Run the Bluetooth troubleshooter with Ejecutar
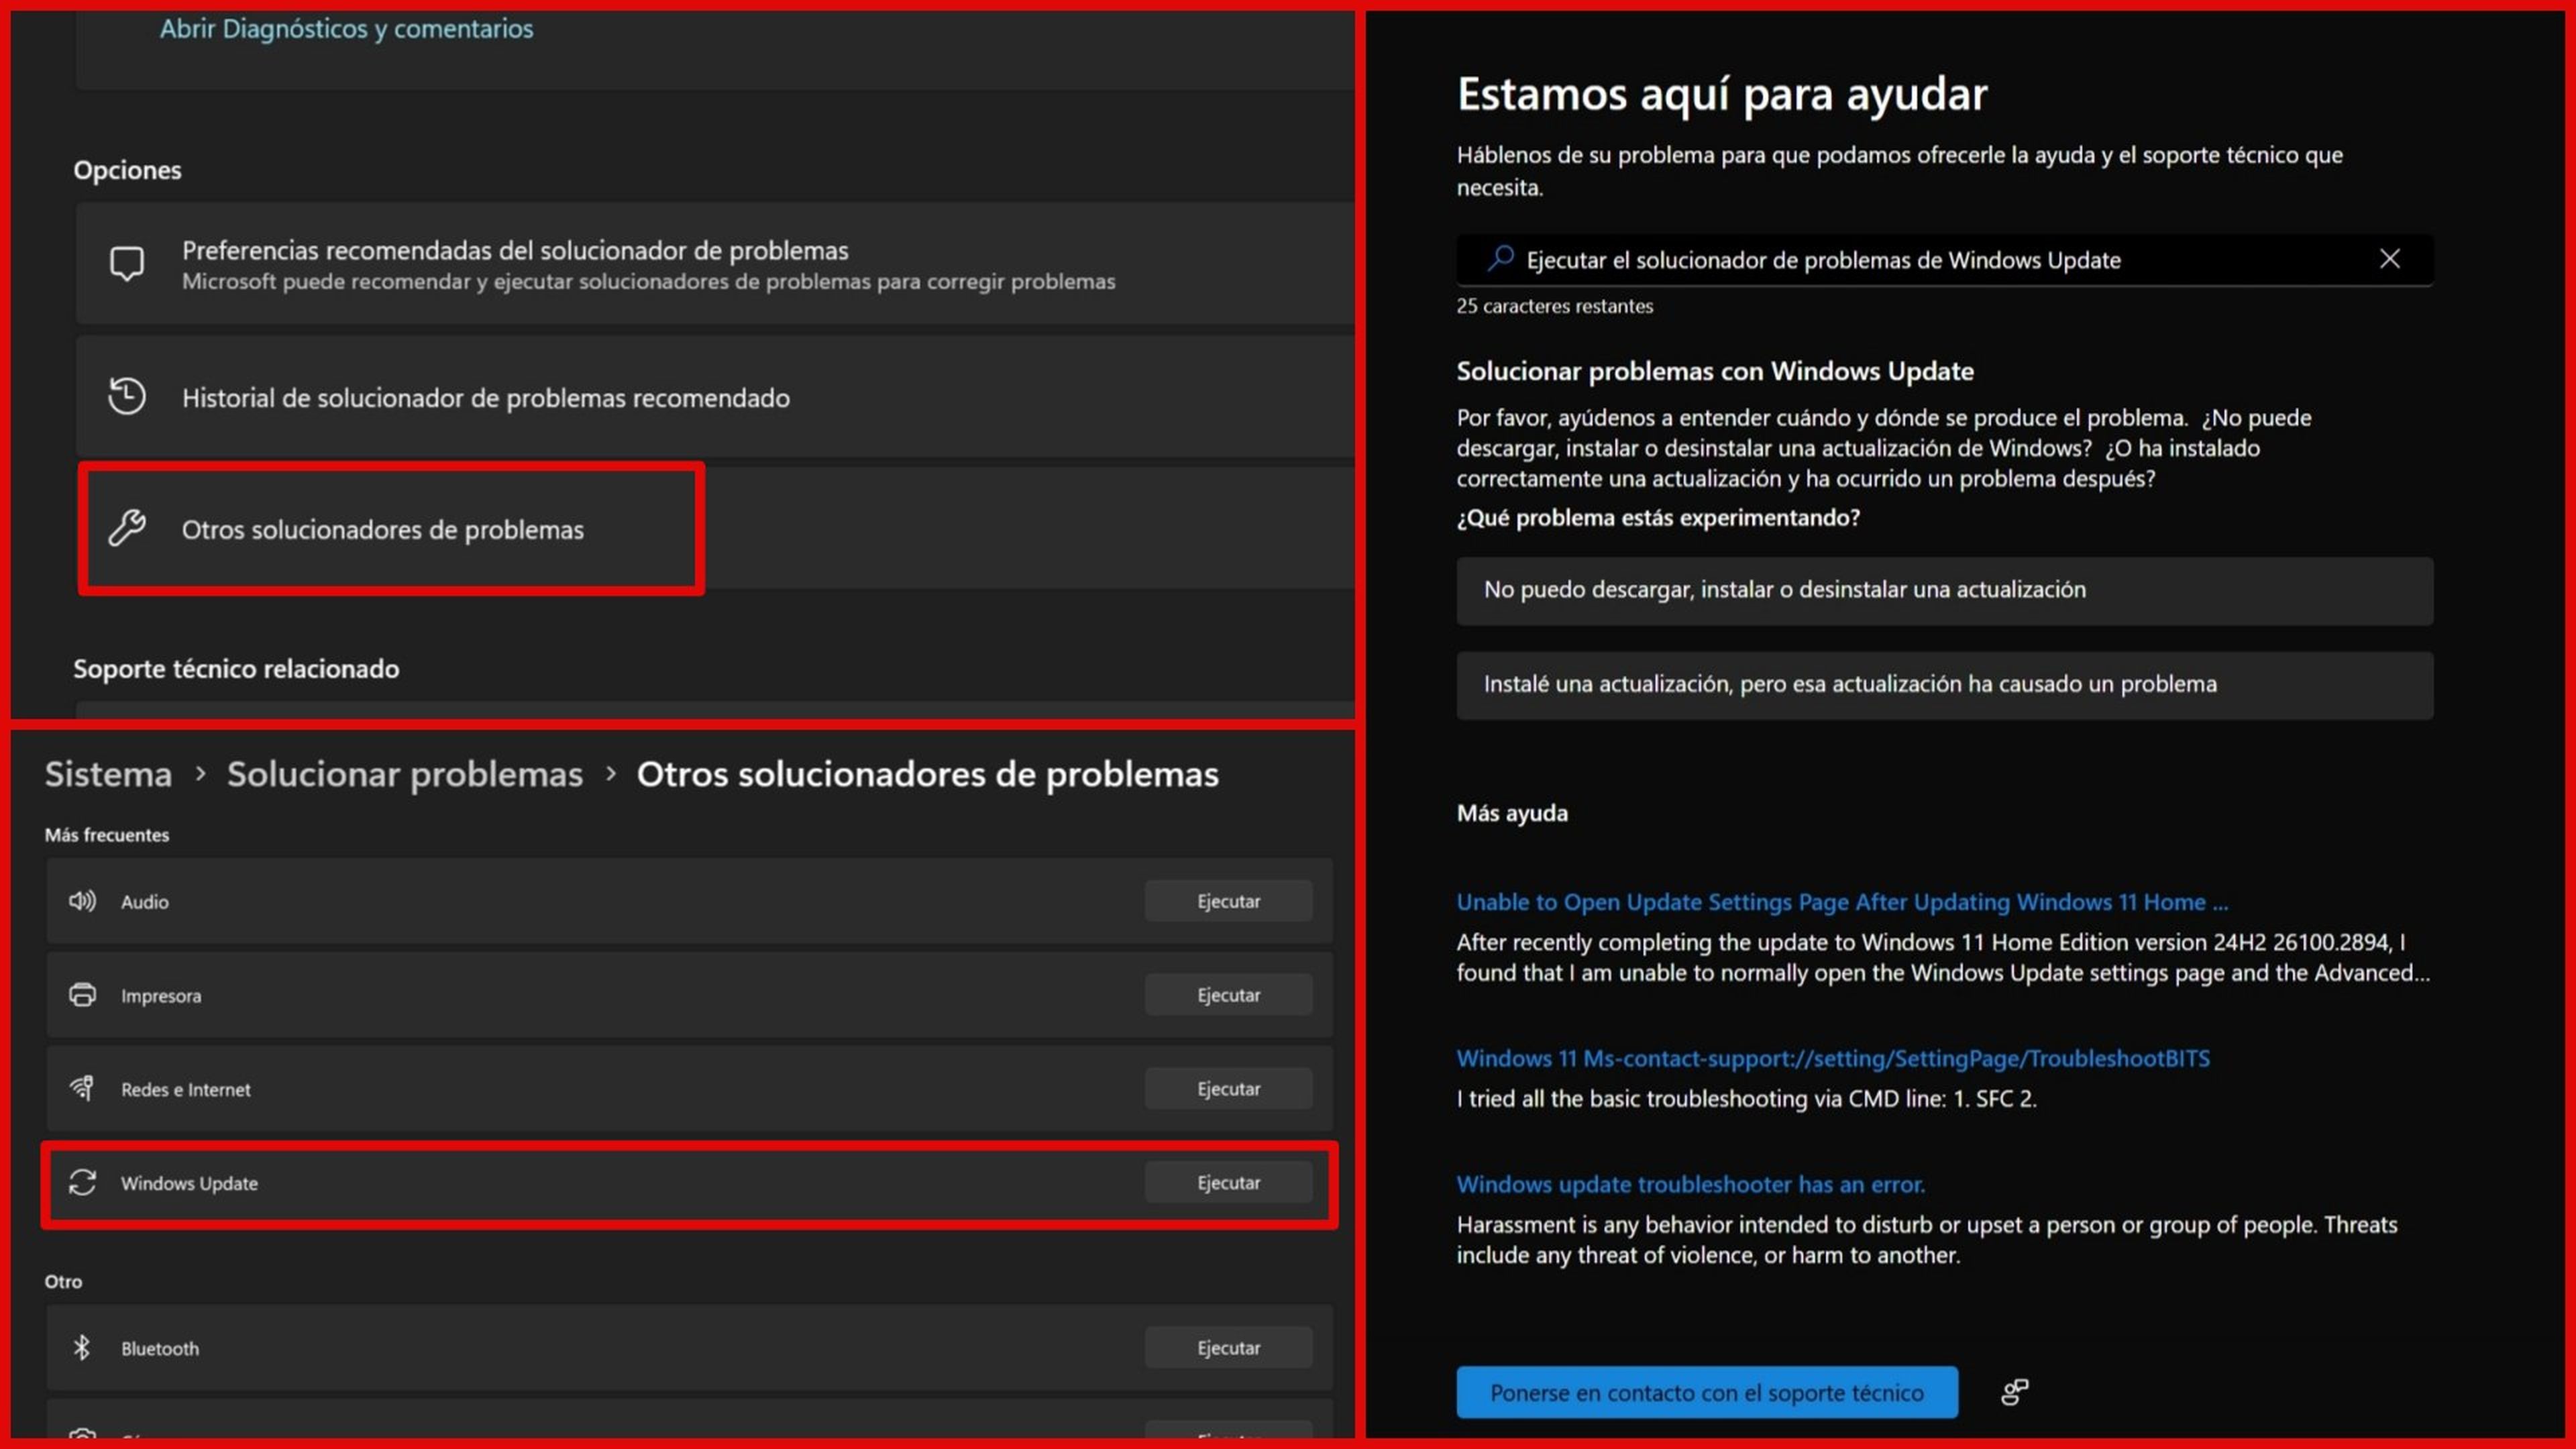Viewport: 2576px width, 1449px height. click(1228, 1348)
